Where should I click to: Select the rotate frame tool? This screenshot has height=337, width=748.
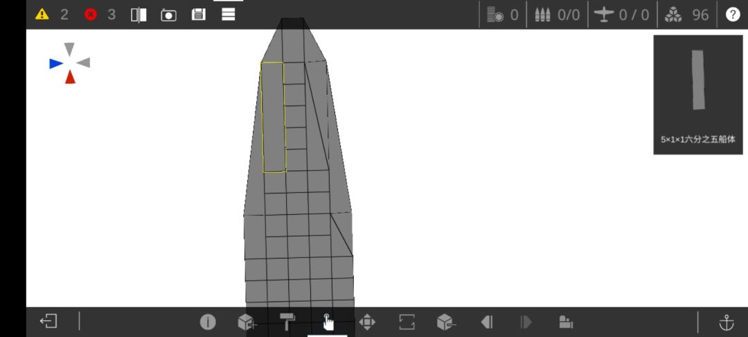(x=407, y=322)
